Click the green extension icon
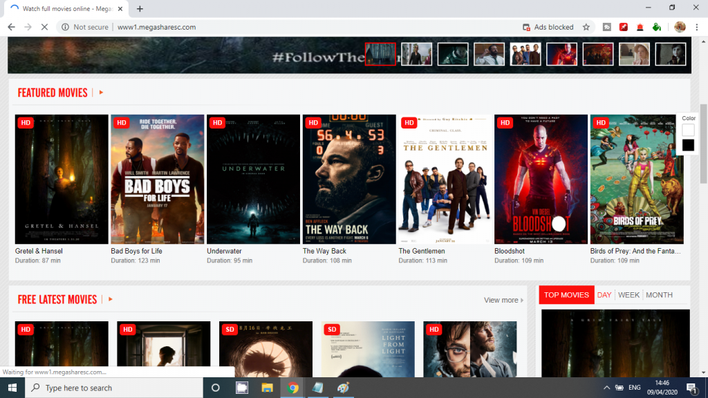 pos(657,27)
